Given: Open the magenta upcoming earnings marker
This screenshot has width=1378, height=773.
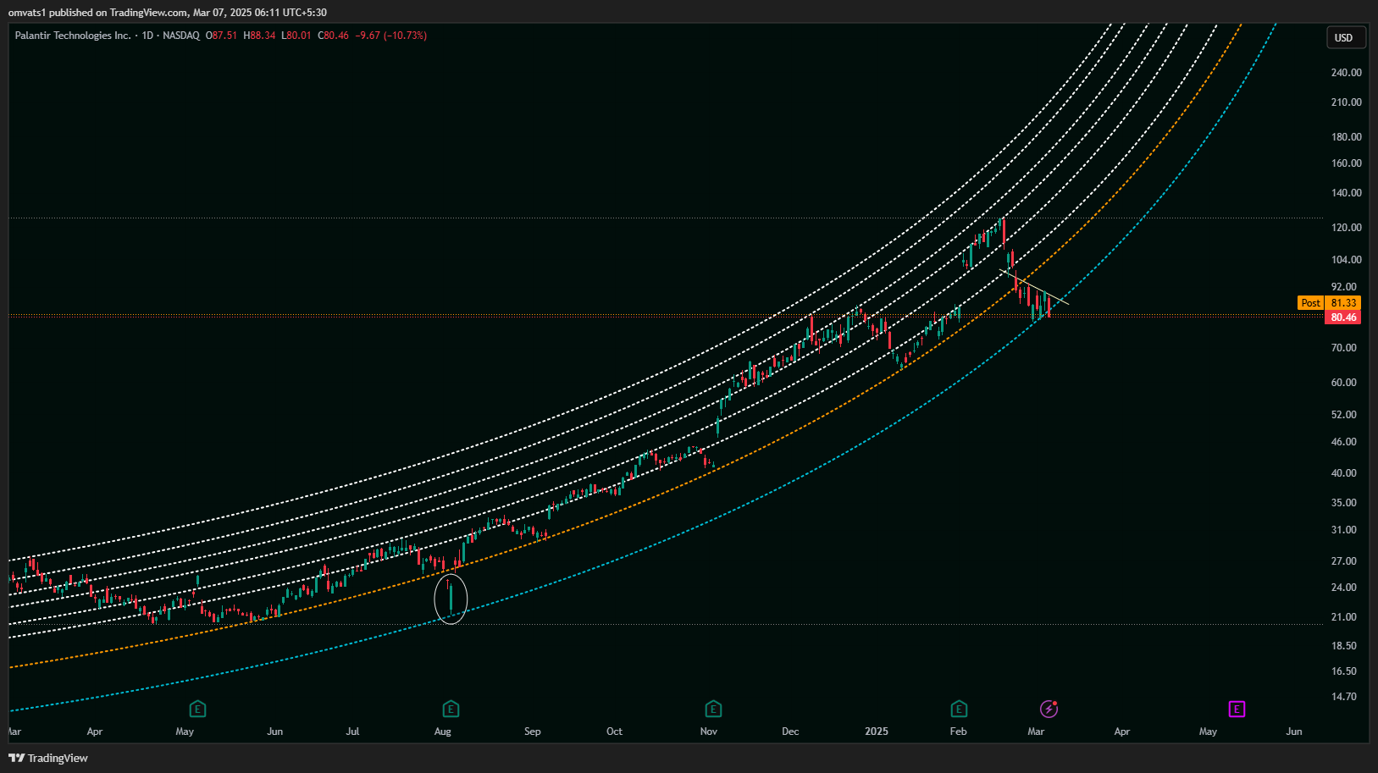Looking at the screenshot, I should tap(1237, 709).
